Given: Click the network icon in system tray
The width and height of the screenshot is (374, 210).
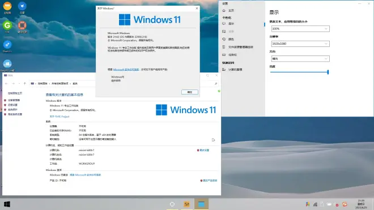Looking at the screenshot, I should click(315, 204).
